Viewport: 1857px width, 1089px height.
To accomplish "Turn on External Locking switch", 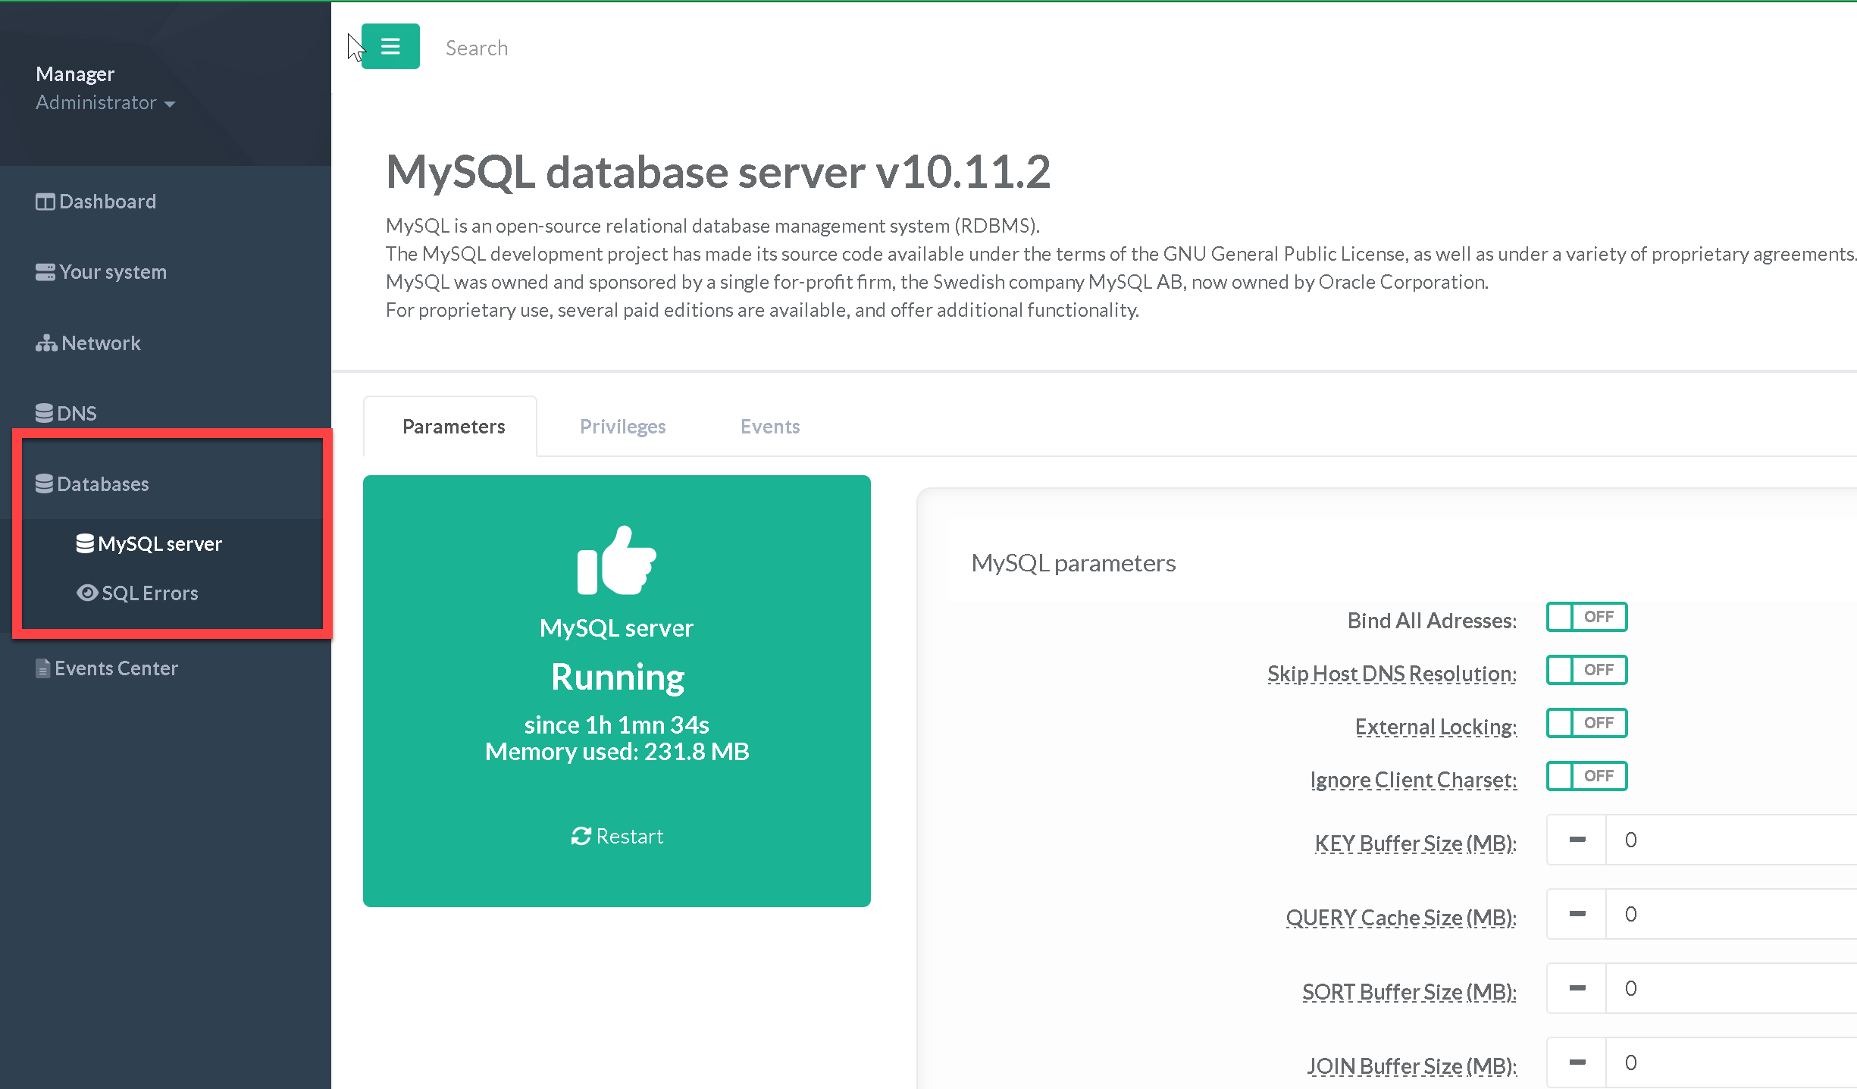I will tap(1586, 723).
